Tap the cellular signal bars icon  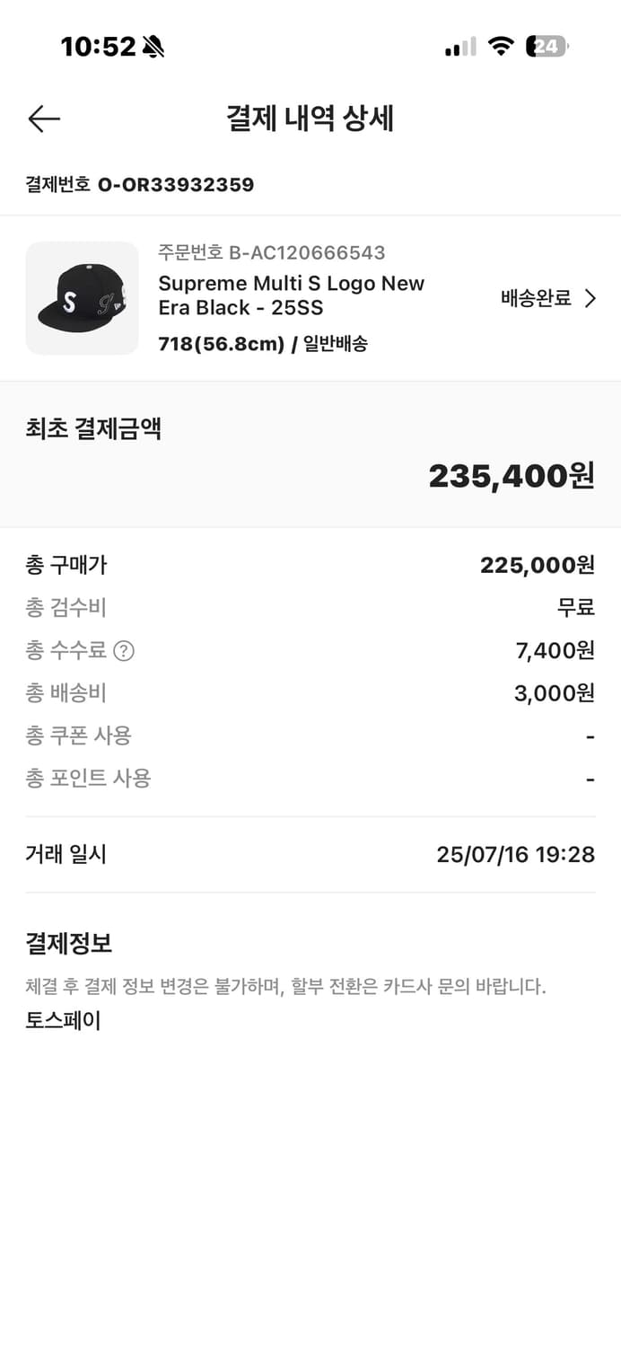pos(460,48)
